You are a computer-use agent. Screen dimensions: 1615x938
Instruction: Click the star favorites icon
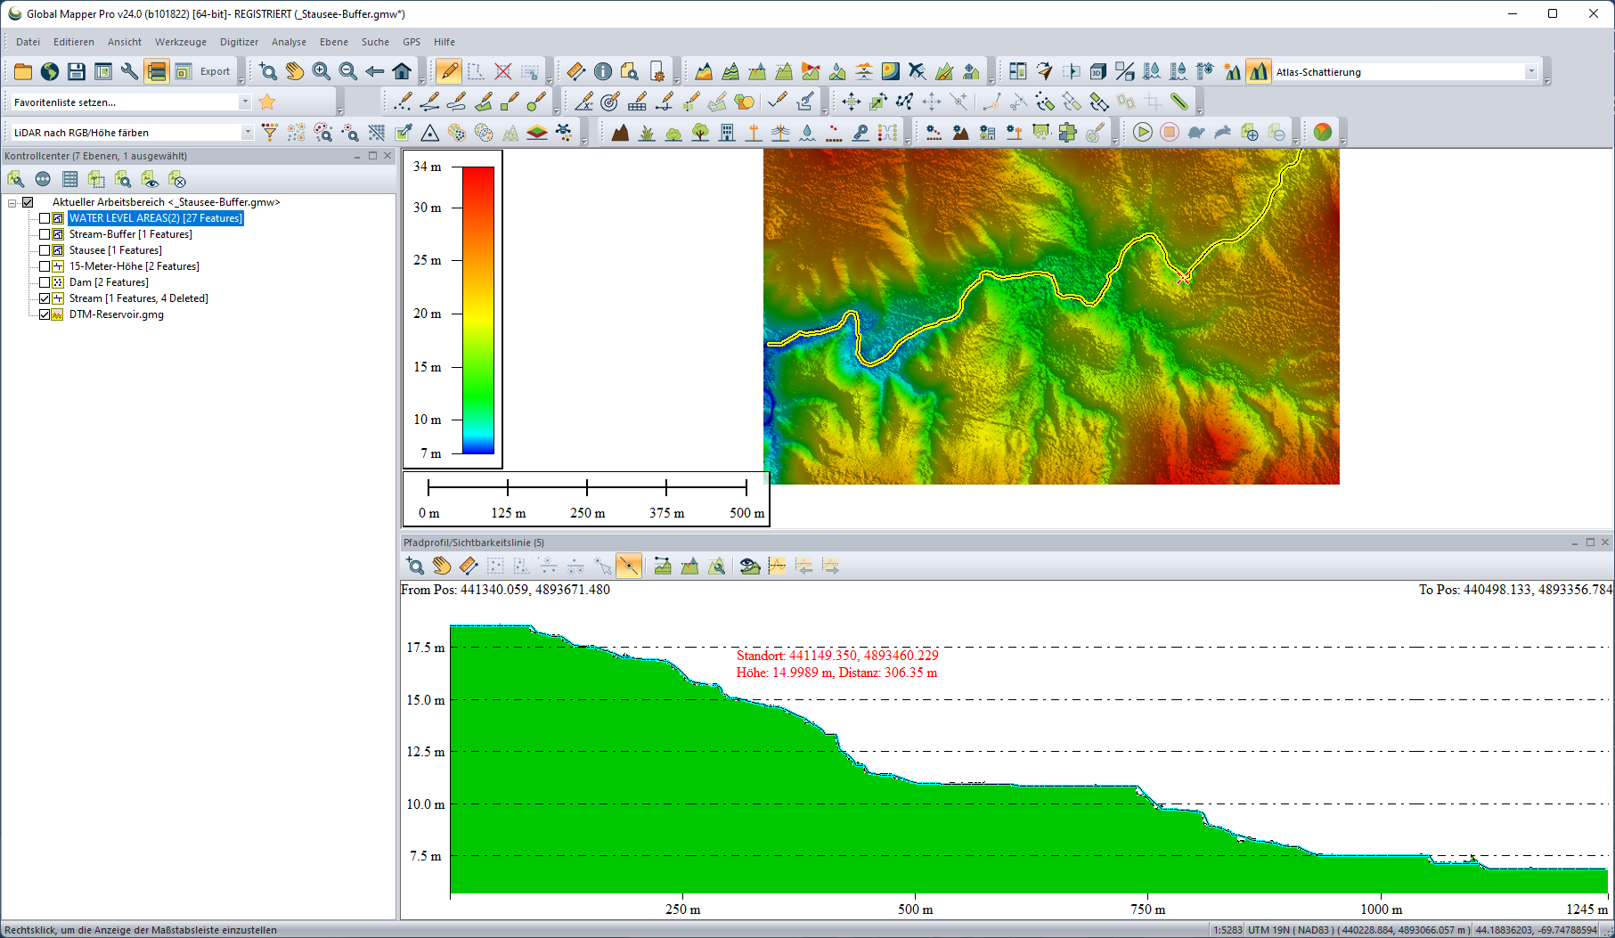pos(267,102)
